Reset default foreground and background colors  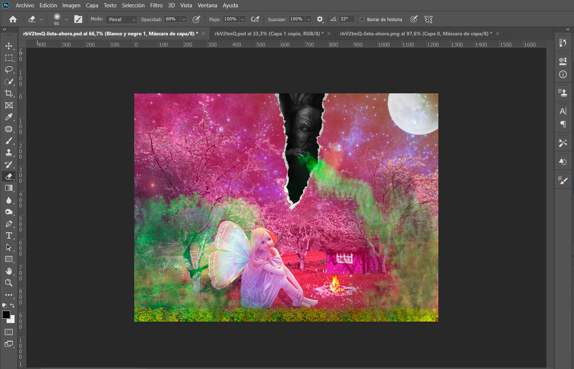[4, 306]
